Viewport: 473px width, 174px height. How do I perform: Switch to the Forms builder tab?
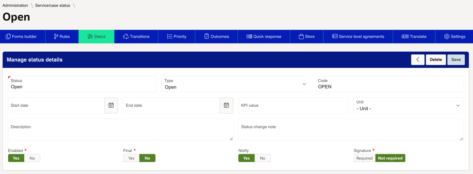pos(23,37)
